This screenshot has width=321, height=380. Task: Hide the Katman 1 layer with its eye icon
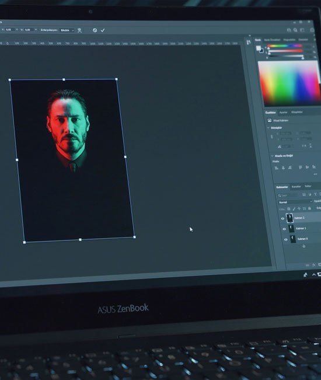[284, 229]
